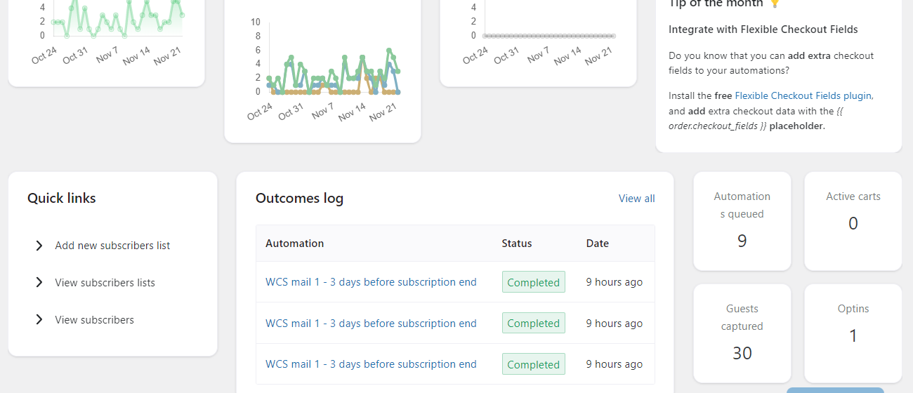
Task: Click the multi-colored line chart in the middle card
Action: 334,70
